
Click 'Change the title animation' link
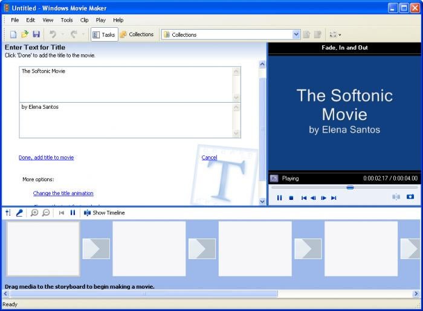pyautogui.click(x=63, y=193)
